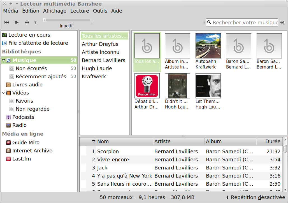Select Artiste inconnu in artist list

coord(104,52)
